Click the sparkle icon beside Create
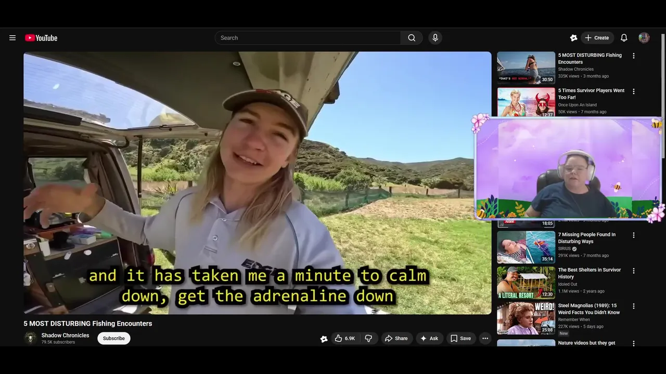Viewport: 666px width, 374px height. click(573, 38)
